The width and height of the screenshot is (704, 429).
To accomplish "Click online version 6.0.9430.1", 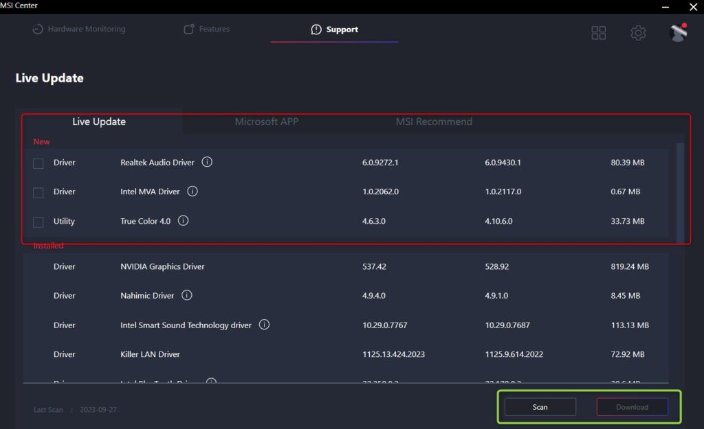I will click(503, 162).
